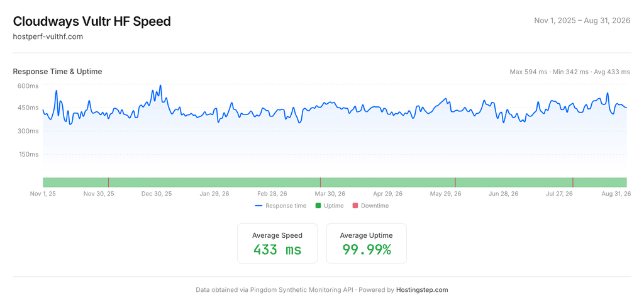The height and width of the screenshot is (307, 644).
Task: Select the Average Uptime 99.99% card
Action: tap(367, 243)
